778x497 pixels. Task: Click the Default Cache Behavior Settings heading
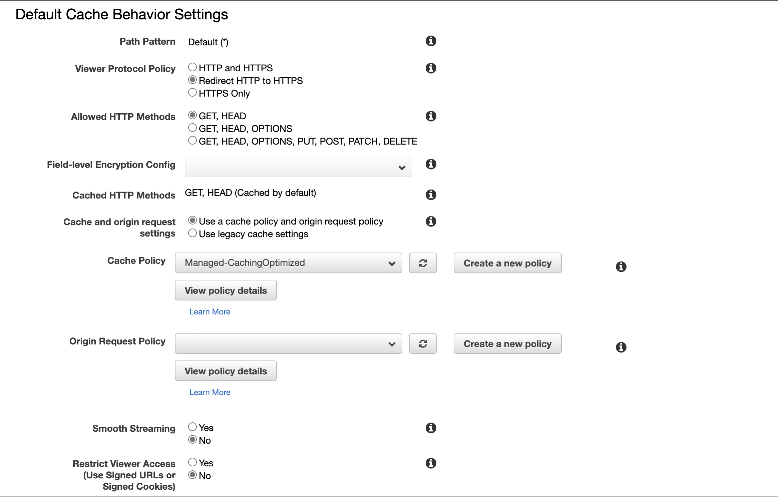click(x=122, y=15)
